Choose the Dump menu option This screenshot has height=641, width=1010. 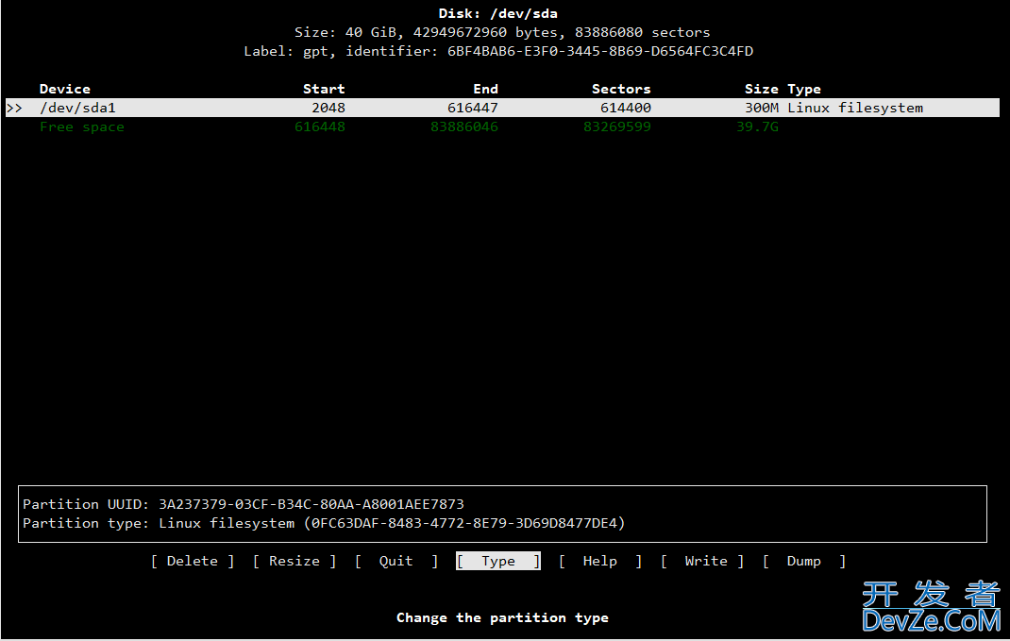click(804, 561)
